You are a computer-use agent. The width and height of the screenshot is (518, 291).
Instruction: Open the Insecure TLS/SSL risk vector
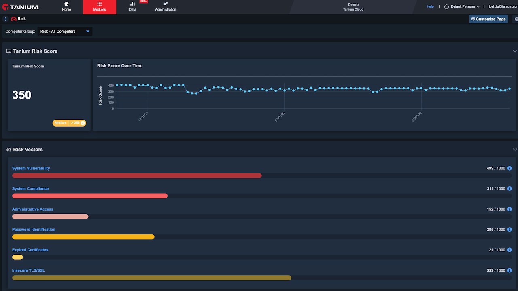tap(28, 270)
